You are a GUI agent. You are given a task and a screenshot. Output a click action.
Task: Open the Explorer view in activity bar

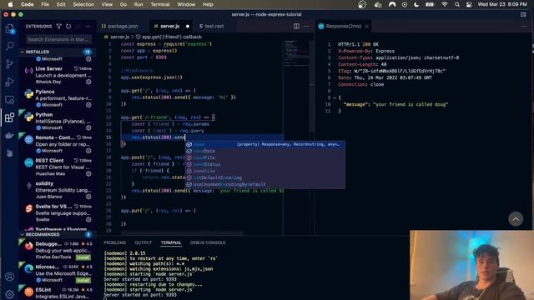point(9,28)
